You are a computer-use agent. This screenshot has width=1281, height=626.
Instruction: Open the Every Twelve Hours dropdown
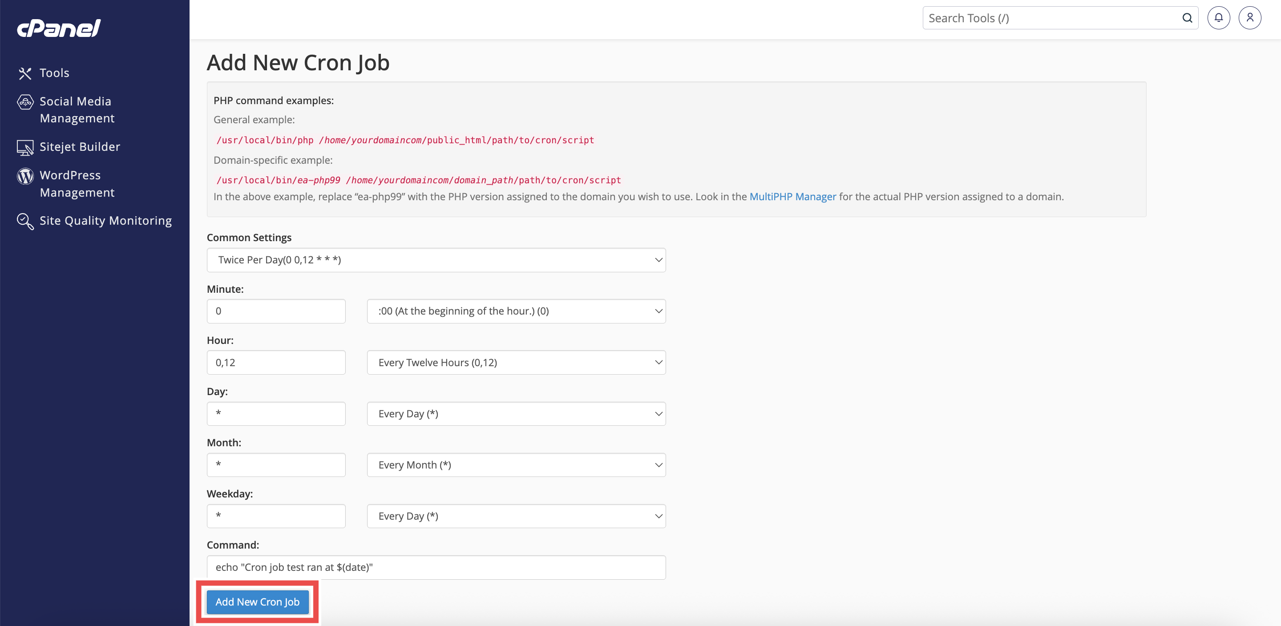tap(516, 363)
